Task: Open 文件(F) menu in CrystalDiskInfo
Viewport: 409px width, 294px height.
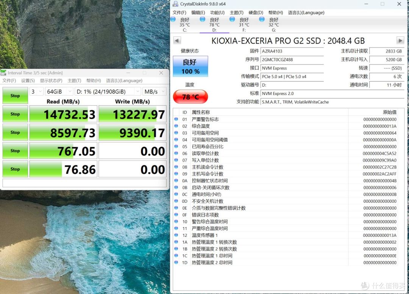Action: pos(179,12)
